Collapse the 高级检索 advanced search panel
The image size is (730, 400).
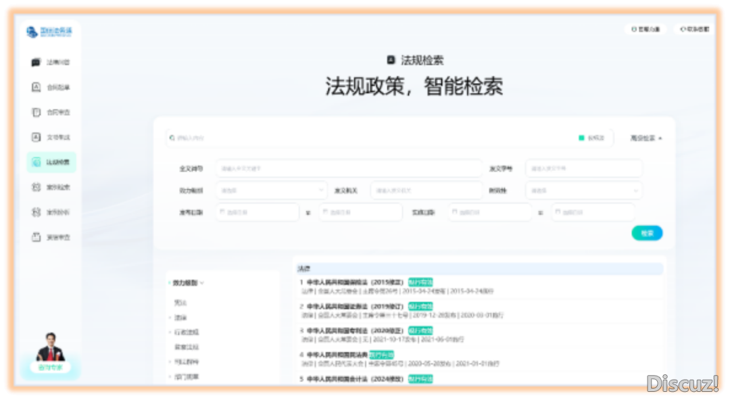[x=646, y=138]
